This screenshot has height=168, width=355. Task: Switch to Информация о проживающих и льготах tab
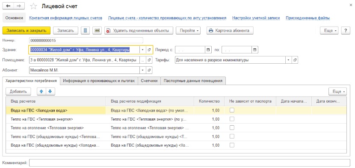[x=99, y=81]
